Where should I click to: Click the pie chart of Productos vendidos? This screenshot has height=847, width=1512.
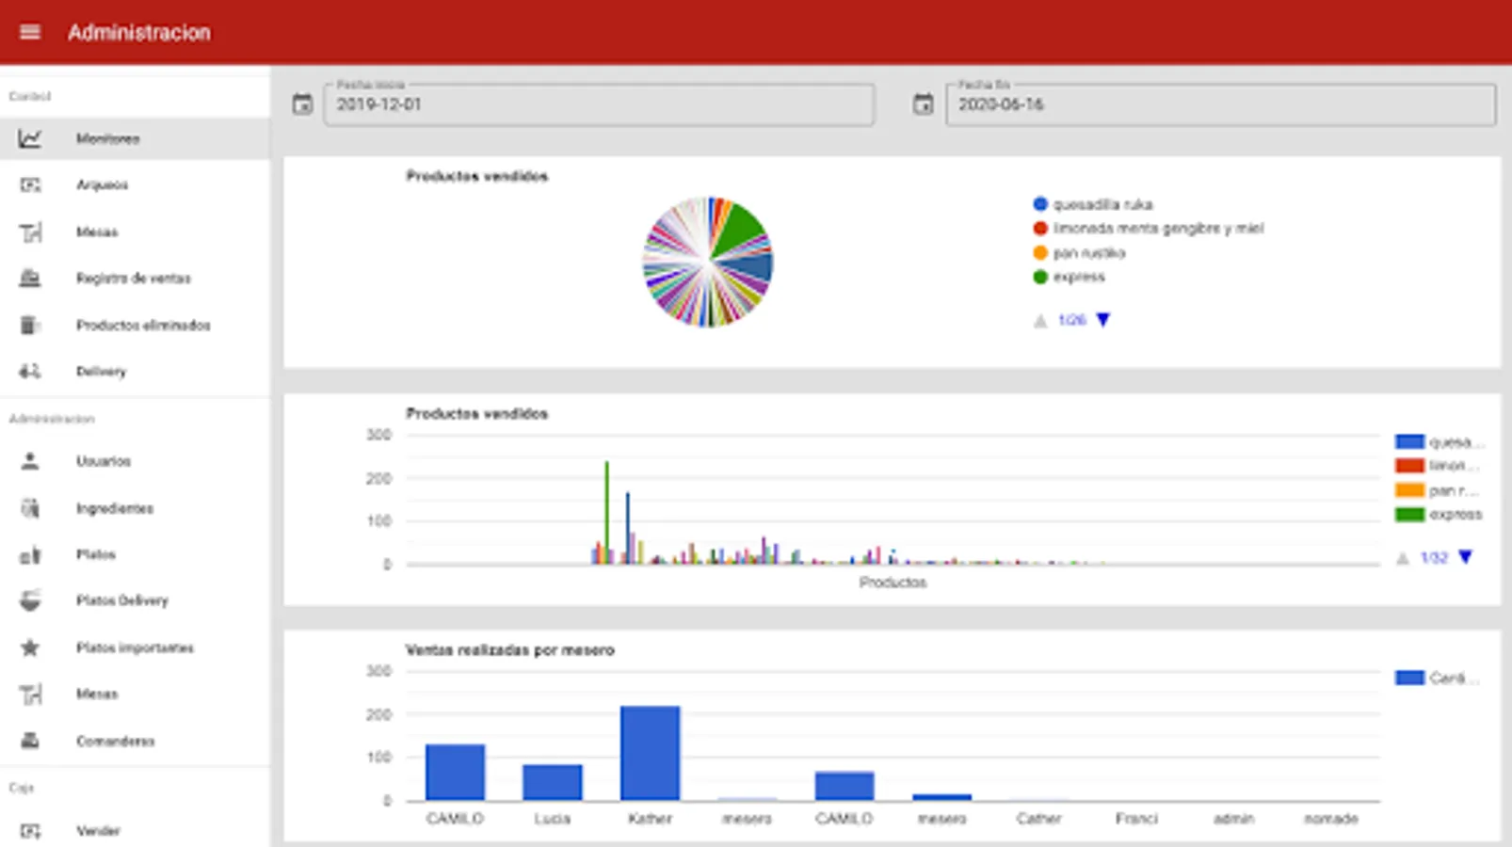coord(708,262)
